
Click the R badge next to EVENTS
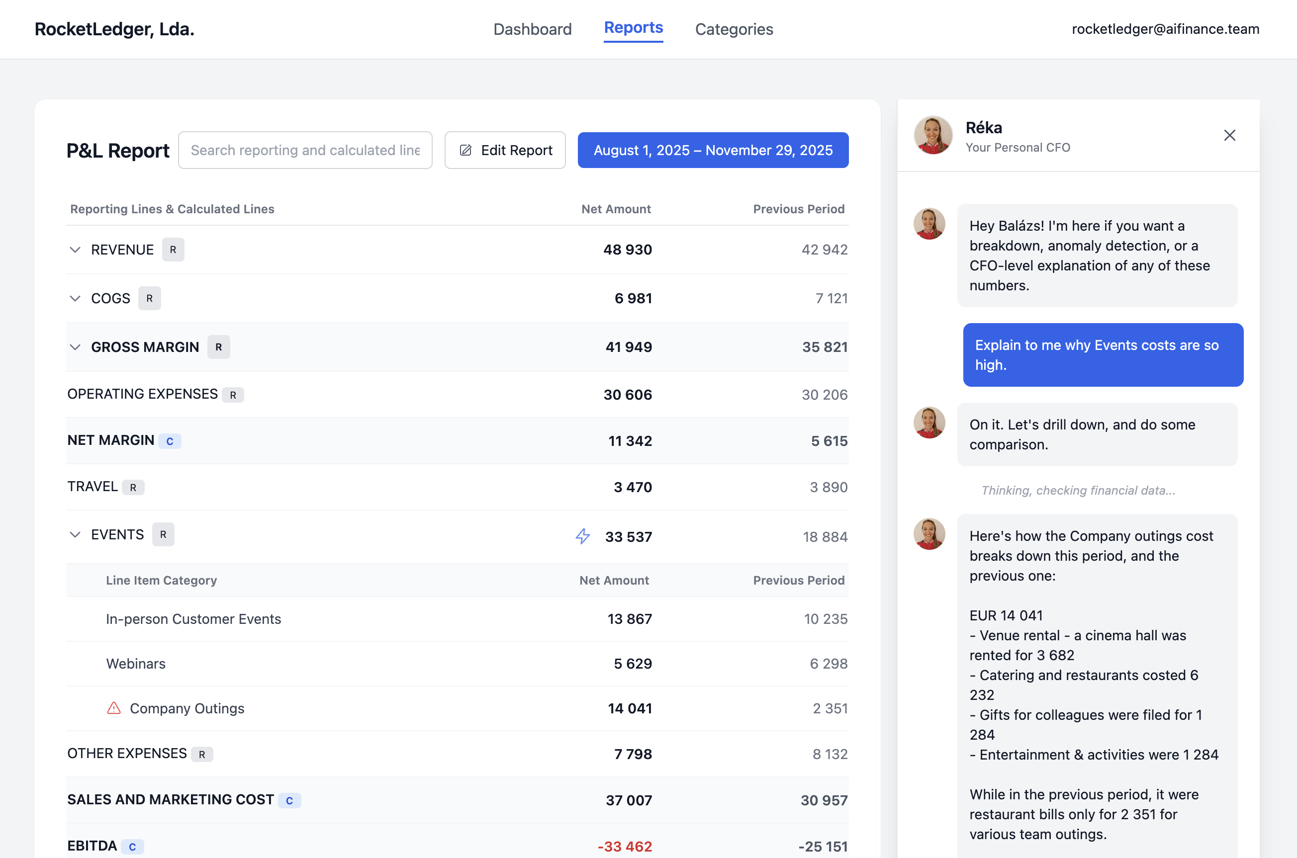click(163, 534)
